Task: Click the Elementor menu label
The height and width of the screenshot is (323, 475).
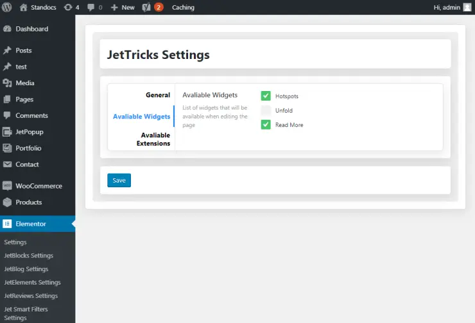Action: 31,224
